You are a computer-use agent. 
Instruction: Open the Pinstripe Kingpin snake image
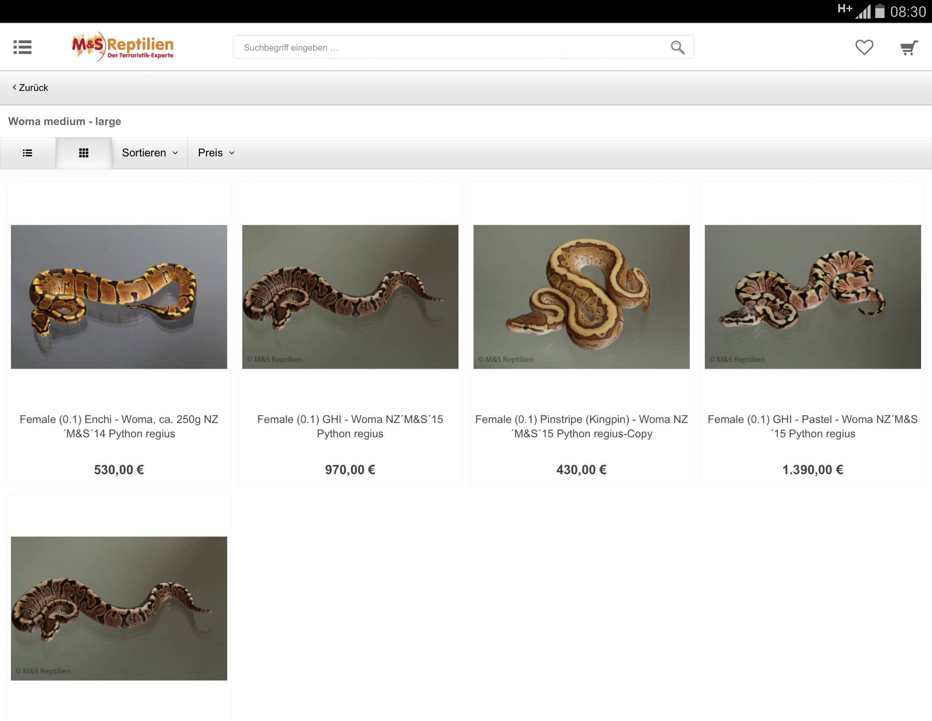click(581, 296)
